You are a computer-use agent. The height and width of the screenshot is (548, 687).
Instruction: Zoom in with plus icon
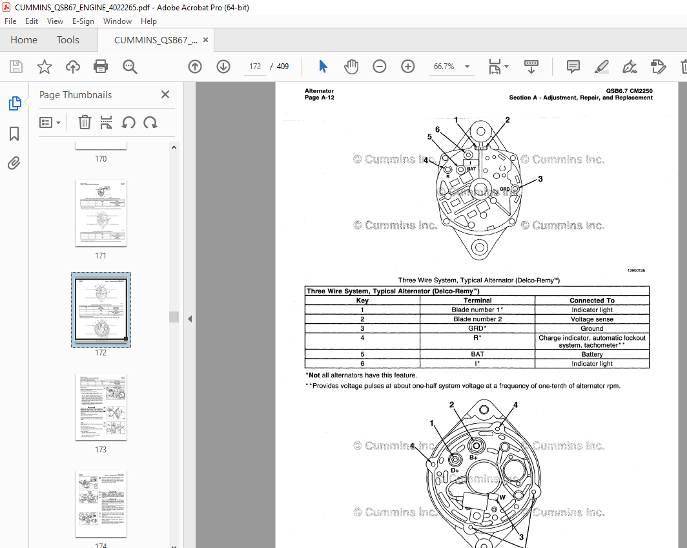[408, 67]
